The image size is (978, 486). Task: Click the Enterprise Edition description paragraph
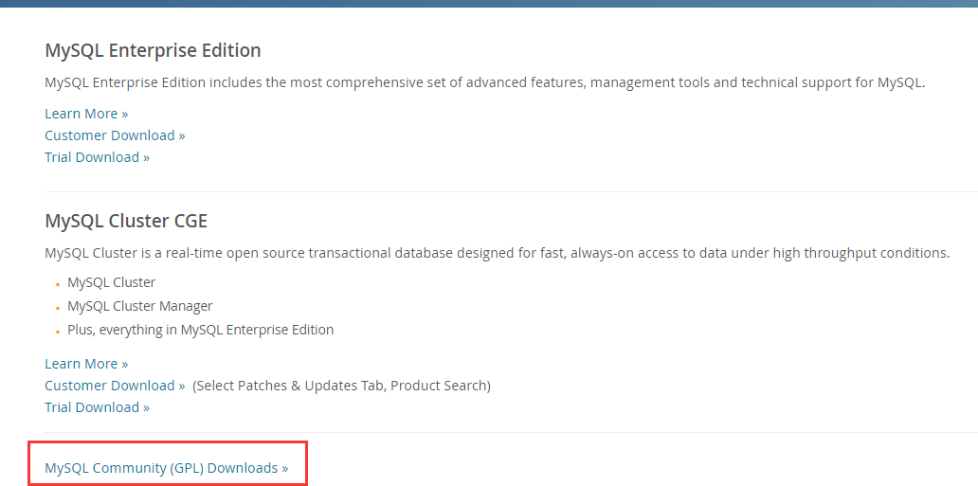click(483, 82)
